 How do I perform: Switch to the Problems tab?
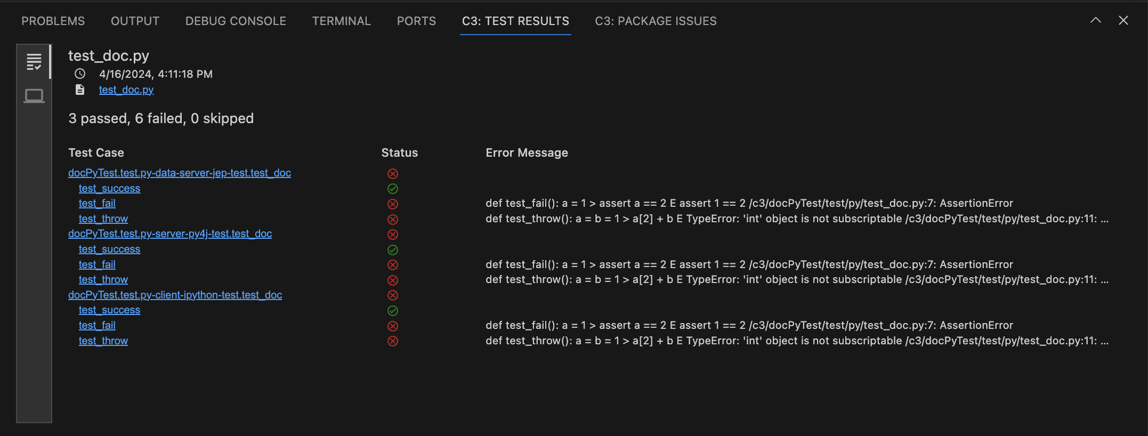point(53,21)
